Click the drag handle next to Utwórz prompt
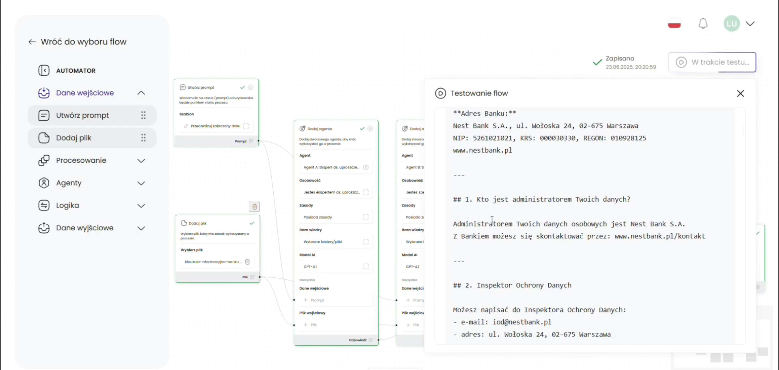The height and width of the screenshot is (370, 779). [143, 115]
